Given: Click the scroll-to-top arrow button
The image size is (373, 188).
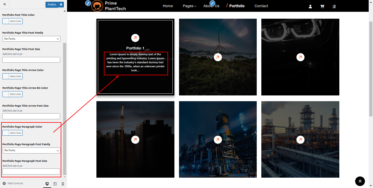Looking at the screenshot, I should pos(360,181).
